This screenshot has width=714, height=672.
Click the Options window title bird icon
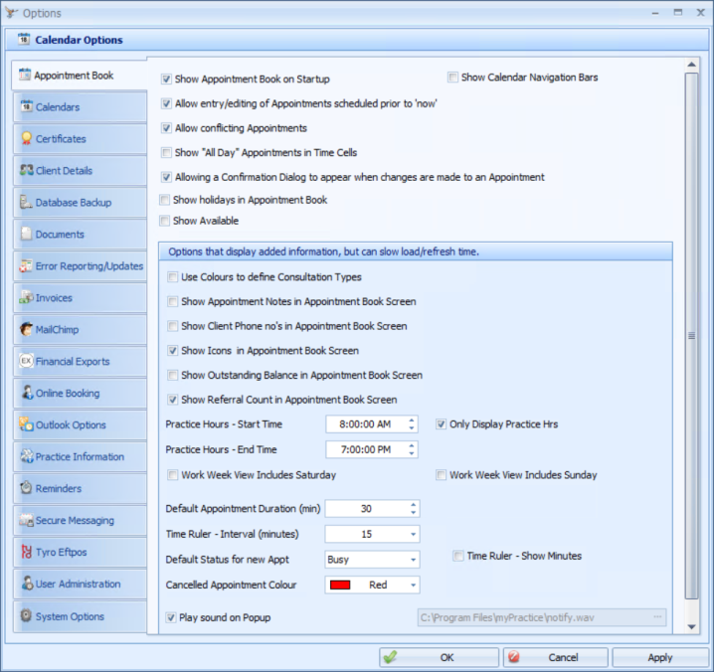point(11,13)
